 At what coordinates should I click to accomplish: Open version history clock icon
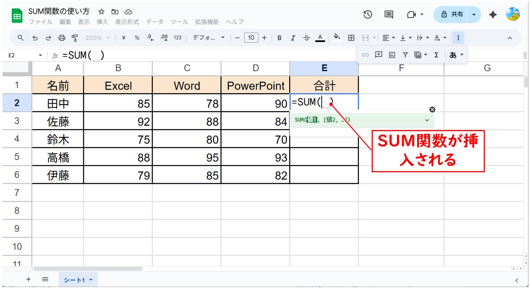[367, 14]
